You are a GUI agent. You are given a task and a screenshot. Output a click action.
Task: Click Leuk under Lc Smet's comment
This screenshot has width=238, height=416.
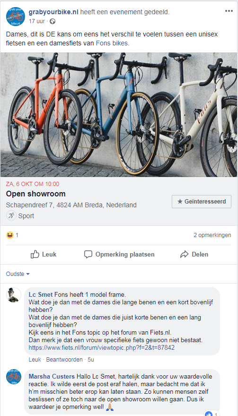pyautogui.click(x=35, y=360)
